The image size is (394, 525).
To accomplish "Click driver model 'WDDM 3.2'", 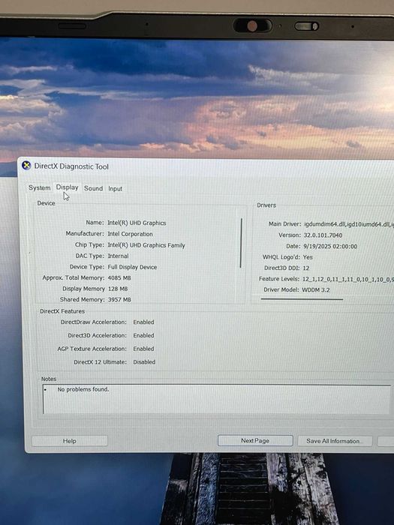I will tap(316, 290).
